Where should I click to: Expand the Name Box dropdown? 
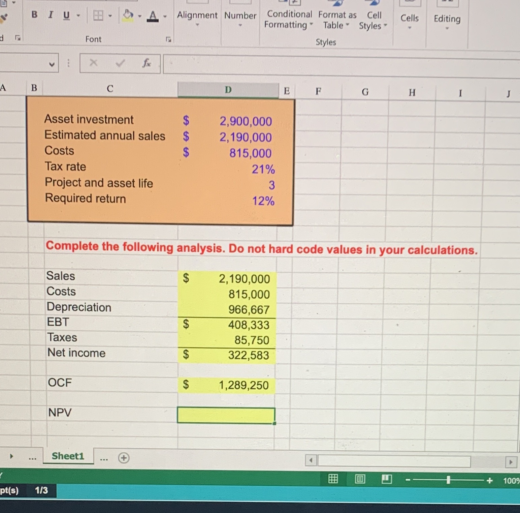tap(52, 64)
